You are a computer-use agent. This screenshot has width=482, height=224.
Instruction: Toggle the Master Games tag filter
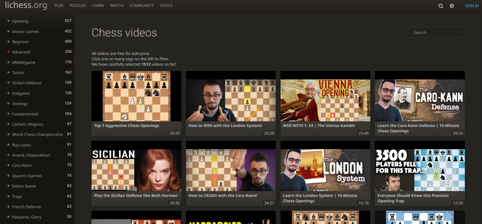coord(37,31)
